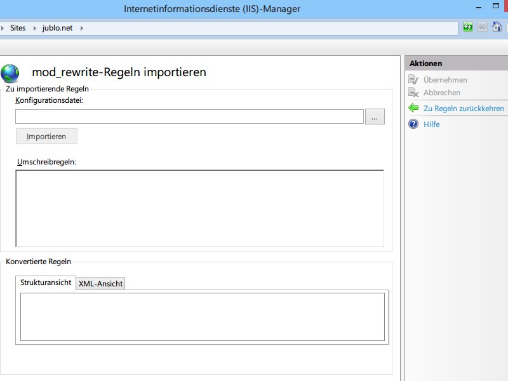Select the Sites breadcrumb item
508x381 pixels.
click(18, 28)
